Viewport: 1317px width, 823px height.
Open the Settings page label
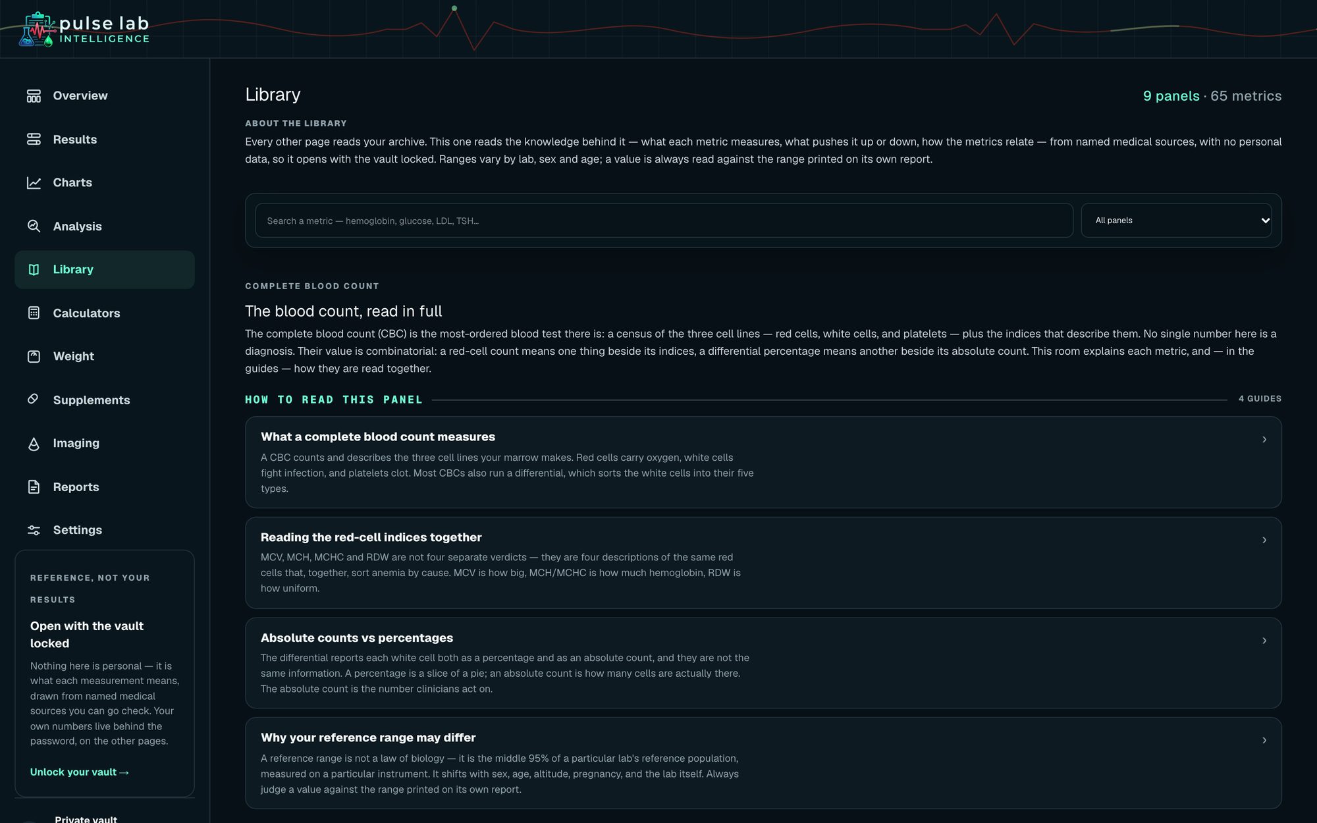[x=78, y=530]
